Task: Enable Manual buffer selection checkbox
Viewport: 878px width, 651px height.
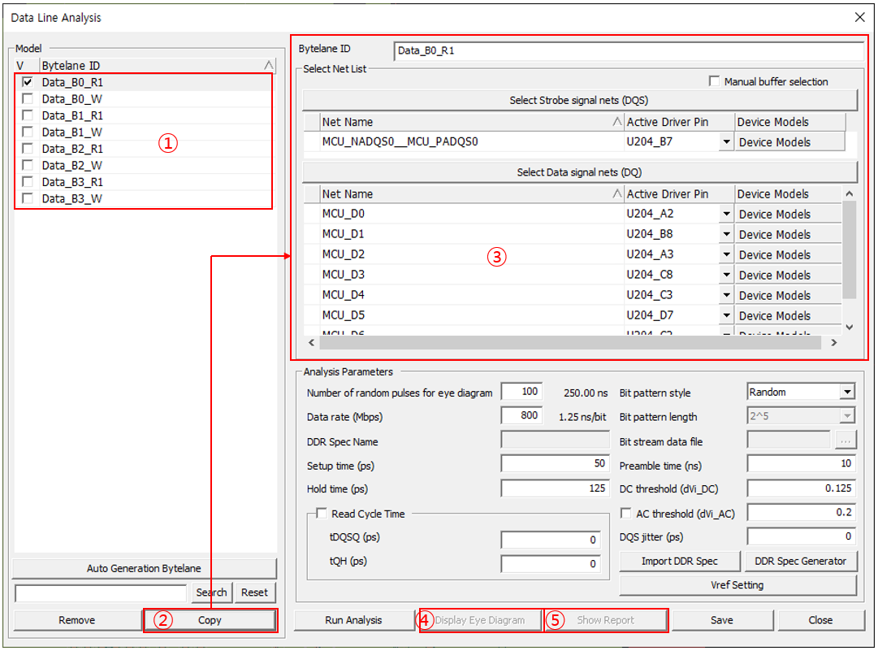Action: (x=715, y=81)
